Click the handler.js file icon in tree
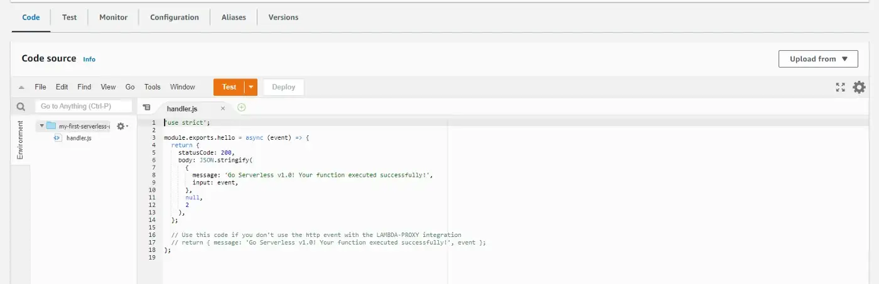 [x=58, y=138]
